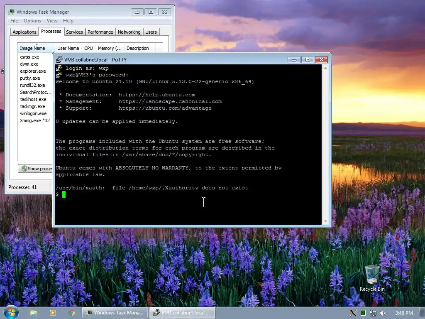Click the PuTTY scrollbar up arrow
The image size is (425, 319).
tap(325, 68)
